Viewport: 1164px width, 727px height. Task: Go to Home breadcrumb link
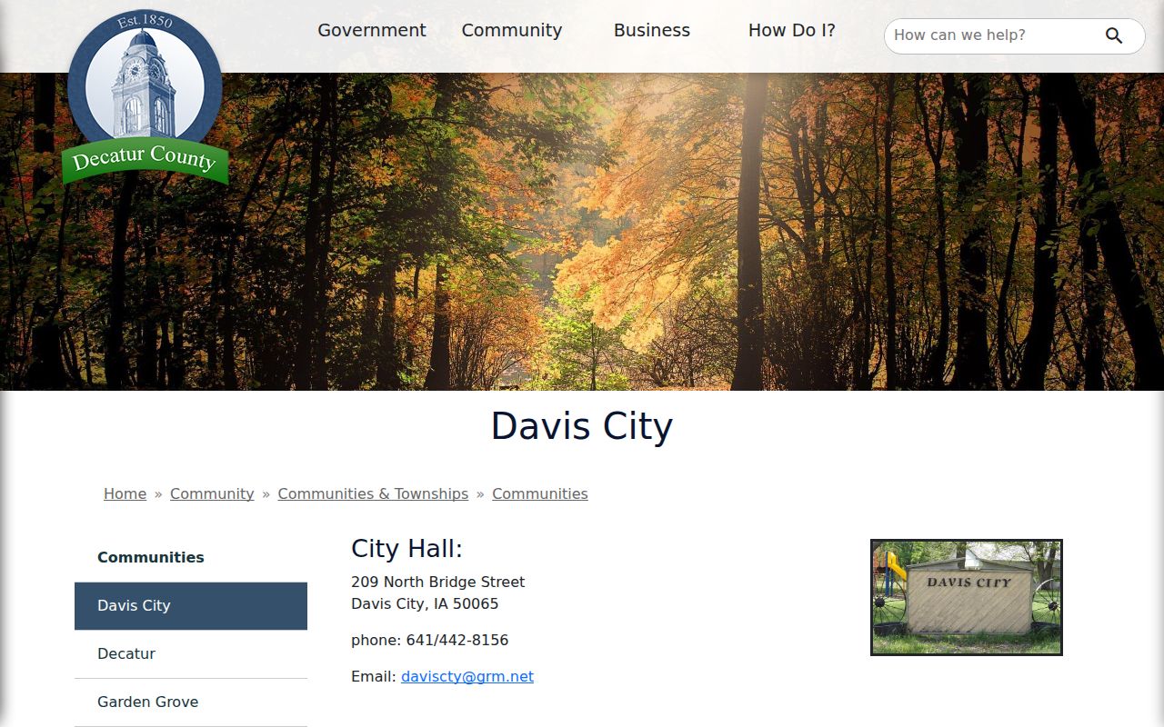tap(125, 493)
